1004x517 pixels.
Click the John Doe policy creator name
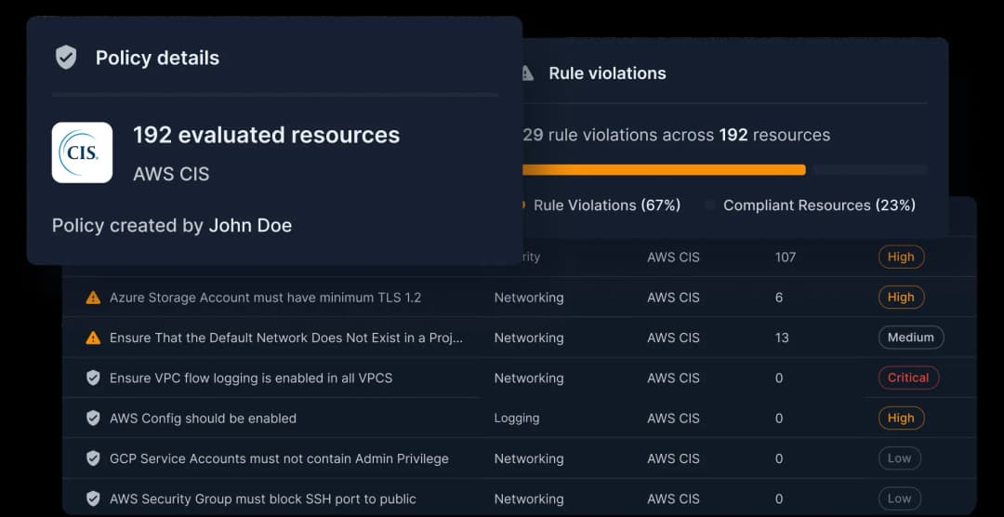pyautogui.click(x=250, y=225)
